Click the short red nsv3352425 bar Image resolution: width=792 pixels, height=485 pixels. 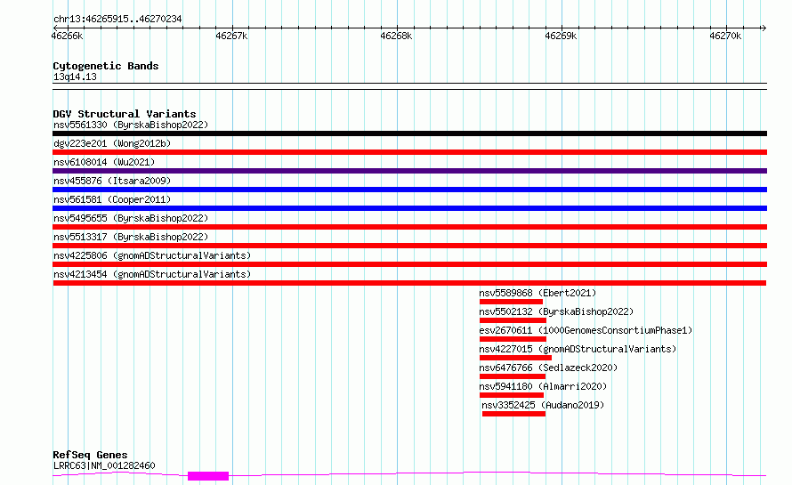click(513, 414)
